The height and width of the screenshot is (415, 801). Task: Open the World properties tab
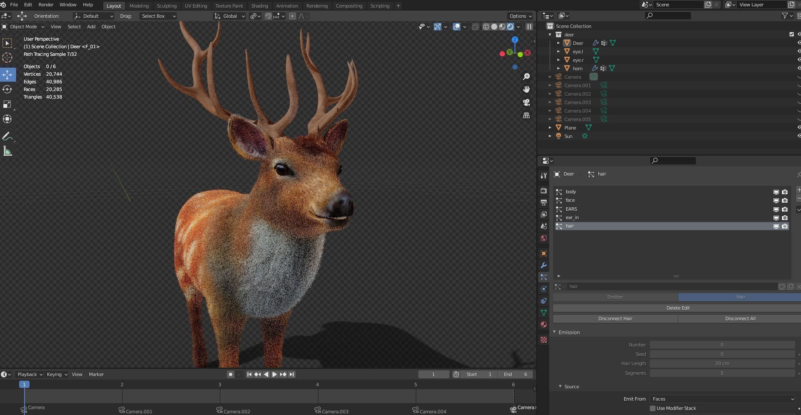544,238
